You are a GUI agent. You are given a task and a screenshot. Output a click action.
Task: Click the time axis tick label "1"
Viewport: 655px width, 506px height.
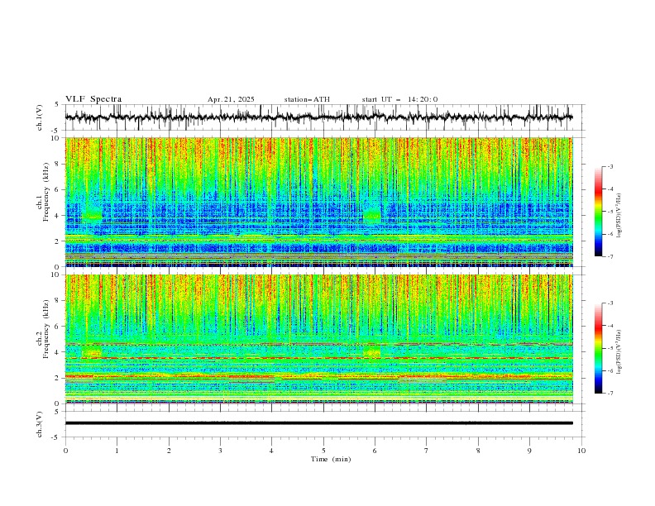pos(117,451)
